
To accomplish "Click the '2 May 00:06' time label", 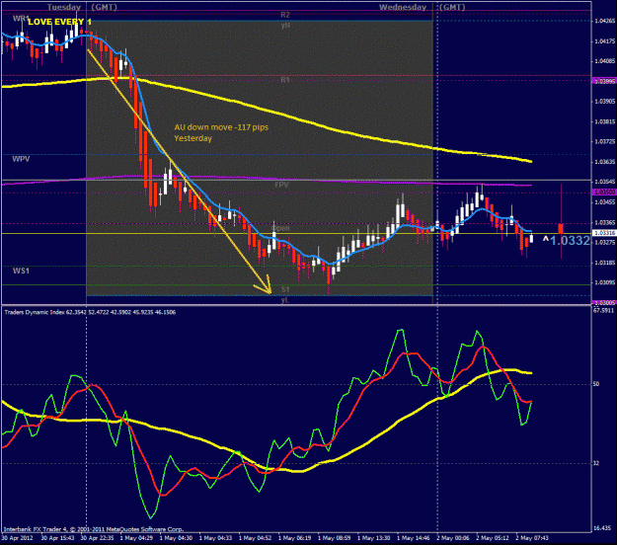I will coord(453,538).
